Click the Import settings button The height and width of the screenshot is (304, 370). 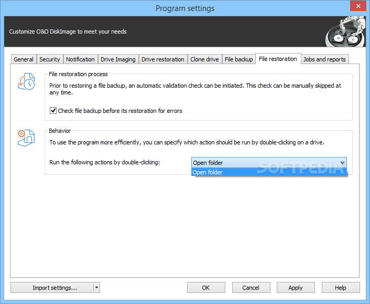pos(52,288)
